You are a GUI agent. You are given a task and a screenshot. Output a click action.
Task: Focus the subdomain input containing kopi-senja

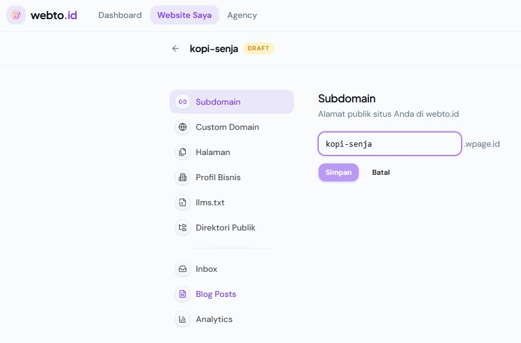390,144
